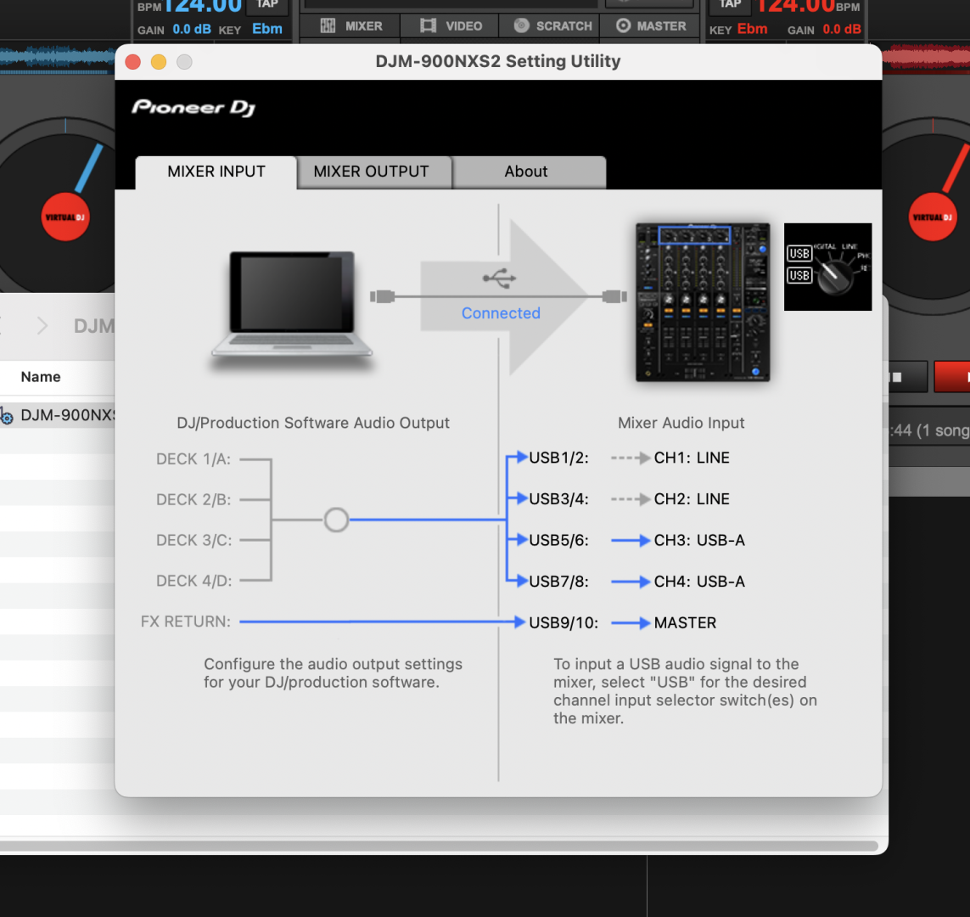Click the Mixer Audio Input heading

[x=681, y=423]
